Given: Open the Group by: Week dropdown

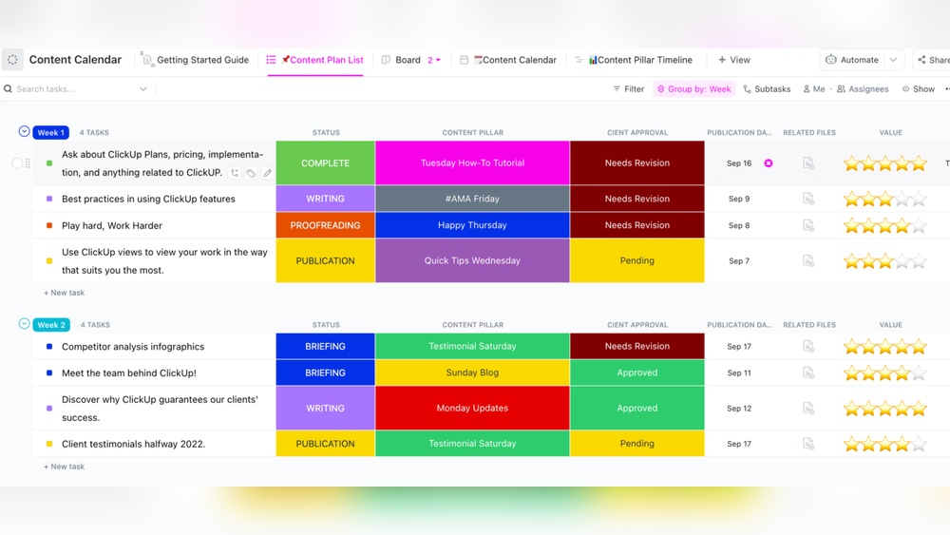Looking at the screenshot, I should pos(694,89).
